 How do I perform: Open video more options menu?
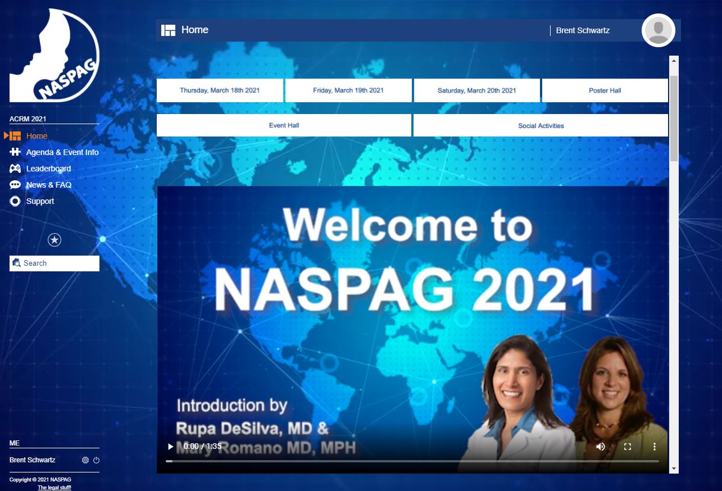(x=655, y=447)
